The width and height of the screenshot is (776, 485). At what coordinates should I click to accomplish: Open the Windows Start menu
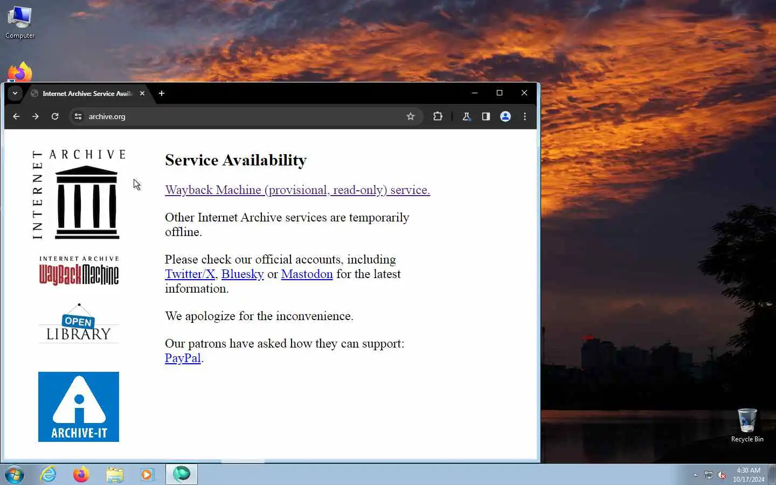[15, 474]
